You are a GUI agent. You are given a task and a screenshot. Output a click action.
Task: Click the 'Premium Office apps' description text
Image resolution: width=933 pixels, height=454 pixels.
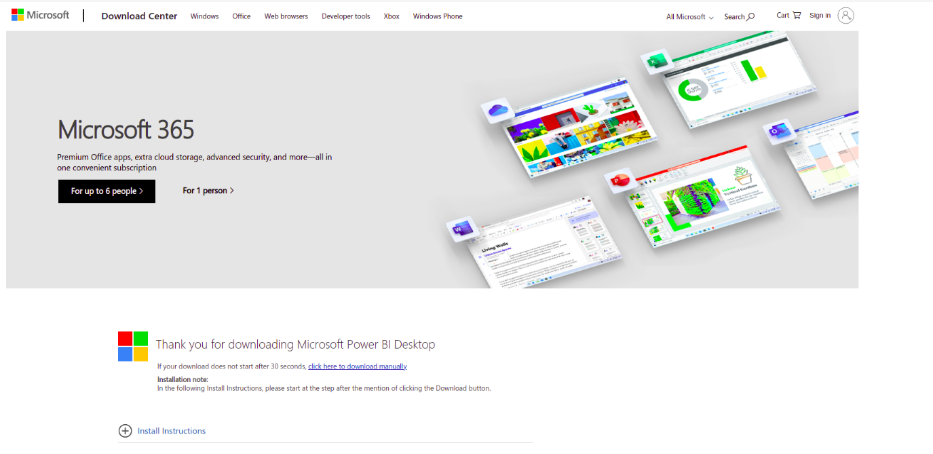click(x=194, y=162)
